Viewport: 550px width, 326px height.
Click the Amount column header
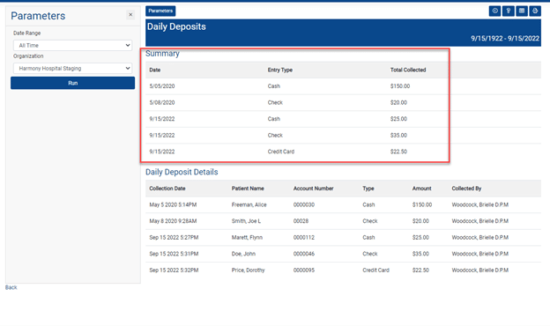point(421,189)
